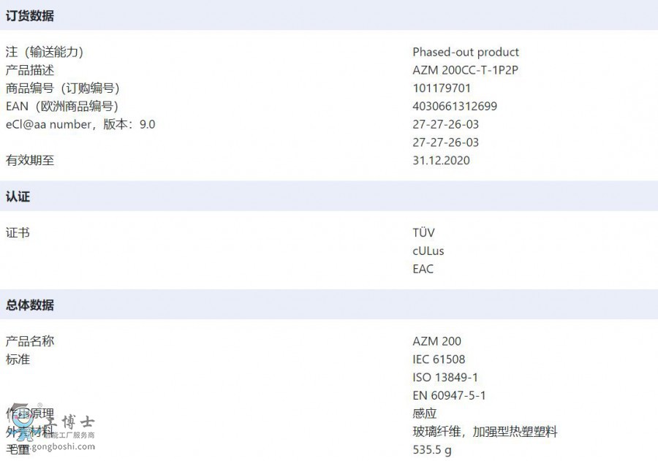
Task: Click the product name AZM 200
Action: coord(437,341)
